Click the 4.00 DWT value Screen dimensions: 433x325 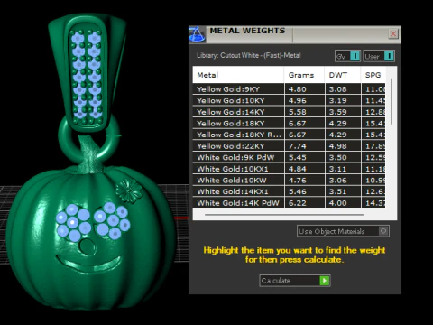tap(337, 203)
